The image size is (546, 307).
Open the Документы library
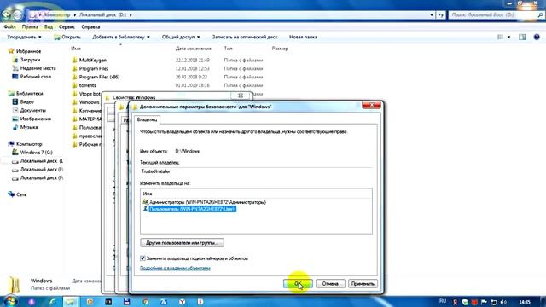click(32, 110)
